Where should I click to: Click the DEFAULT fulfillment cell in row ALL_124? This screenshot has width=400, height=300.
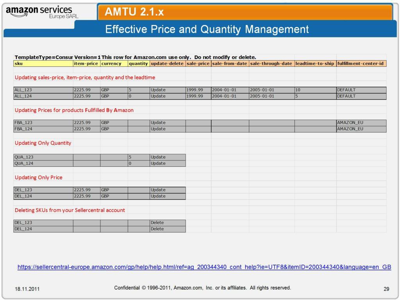[x=361, y=96]
